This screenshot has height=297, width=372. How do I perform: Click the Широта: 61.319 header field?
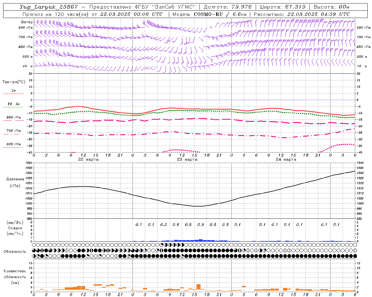click(282, 7)
